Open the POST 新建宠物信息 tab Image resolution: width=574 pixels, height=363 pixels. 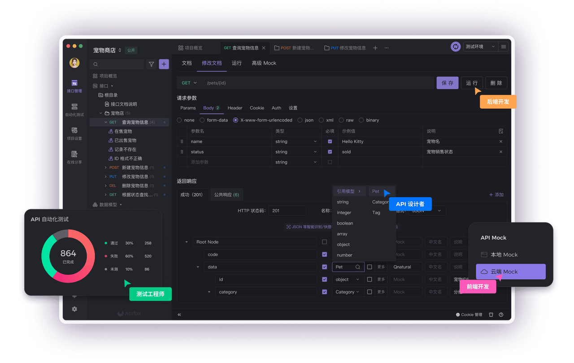coord(295,47)
